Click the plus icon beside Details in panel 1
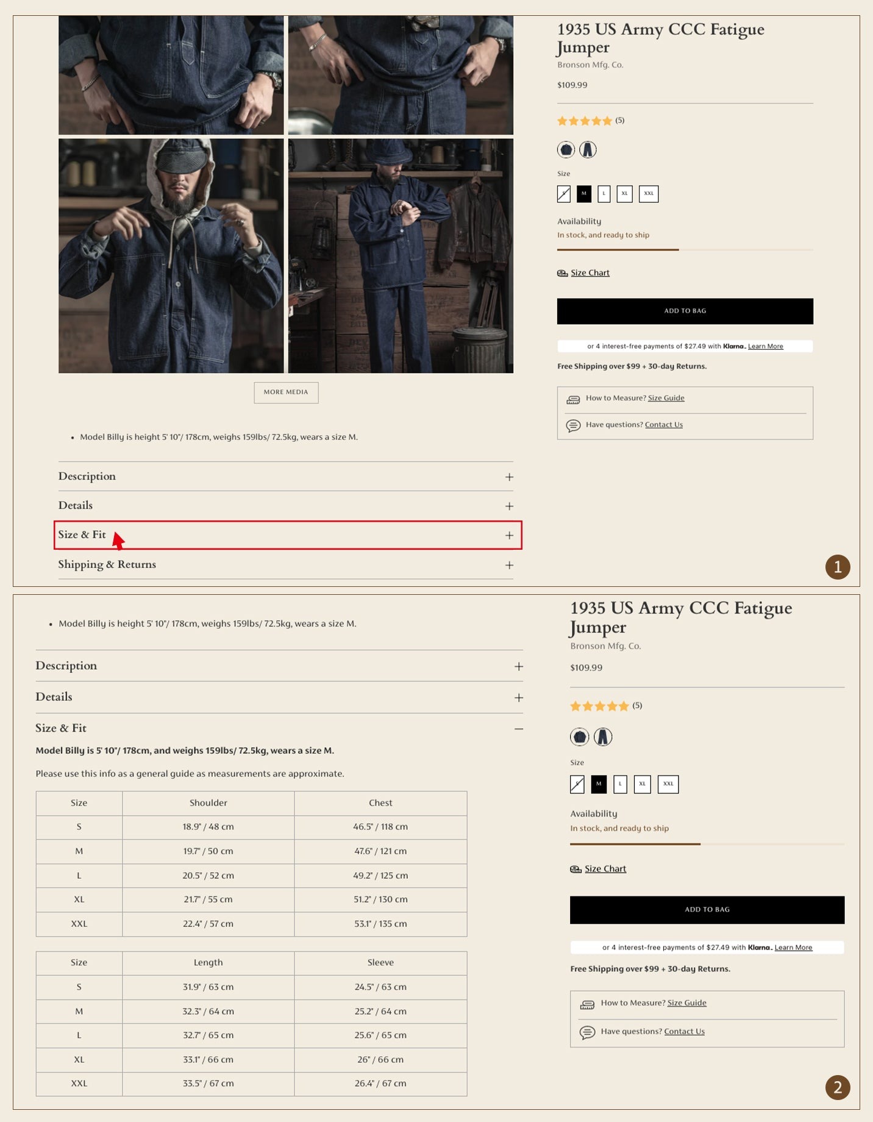The image size is (873, 1122). [509, 506]
